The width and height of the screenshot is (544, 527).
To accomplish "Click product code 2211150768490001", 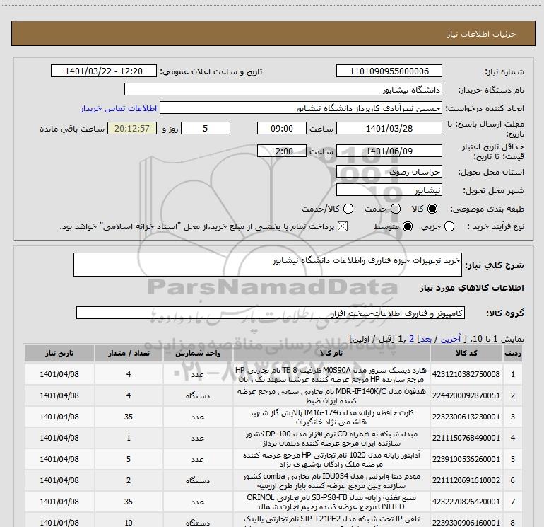I will pos(466,438).
